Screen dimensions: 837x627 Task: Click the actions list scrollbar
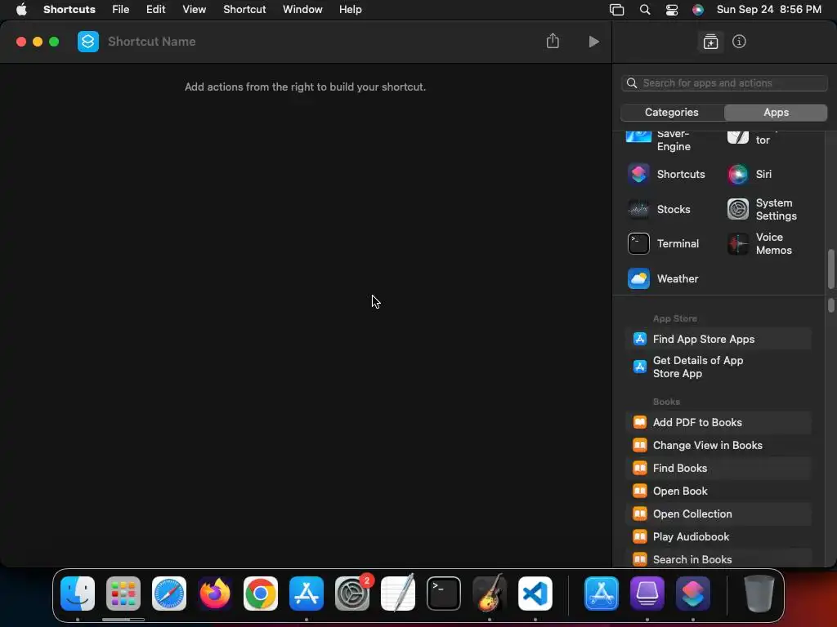830,305
